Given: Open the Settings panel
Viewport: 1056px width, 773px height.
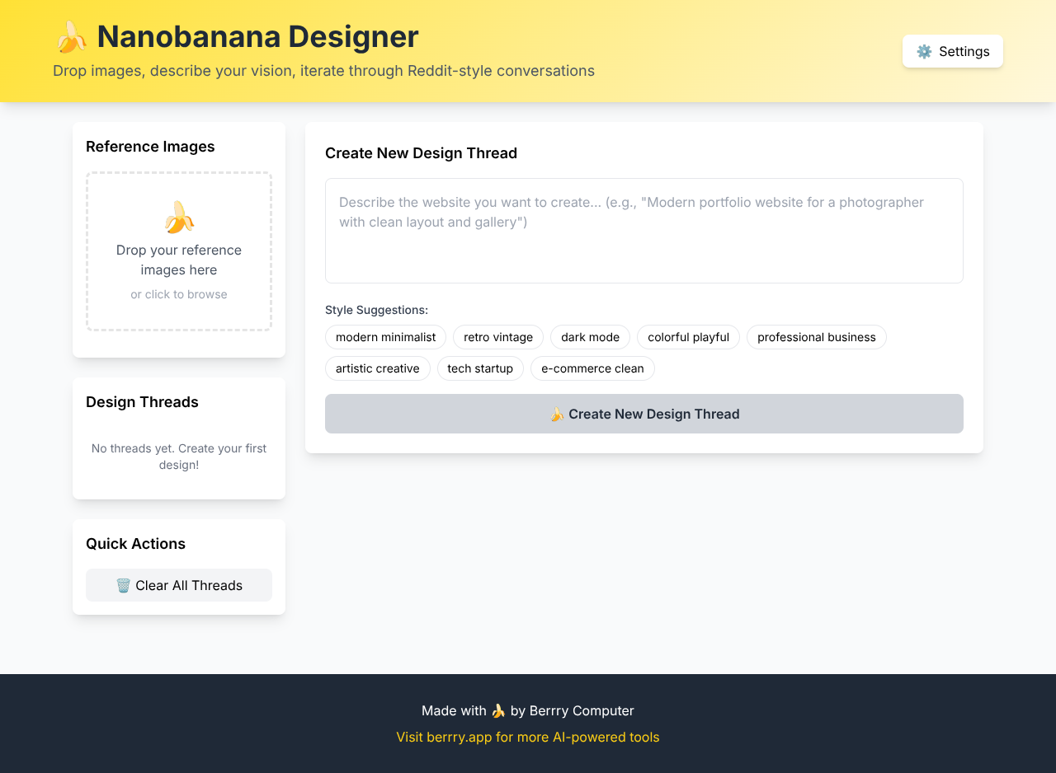Looking at the screenshot, I should (953, 51).
